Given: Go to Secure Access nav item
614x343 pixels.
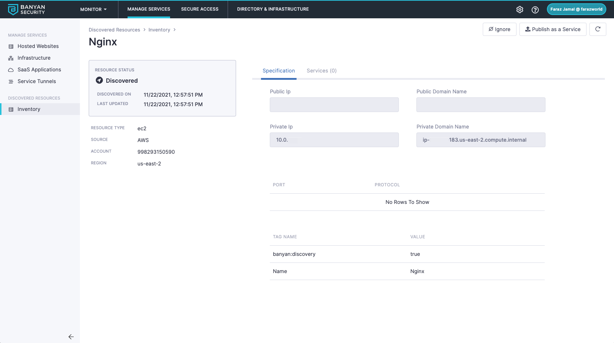Looking at the screenshot, I should pyautogui.click(x=200, y=9).
